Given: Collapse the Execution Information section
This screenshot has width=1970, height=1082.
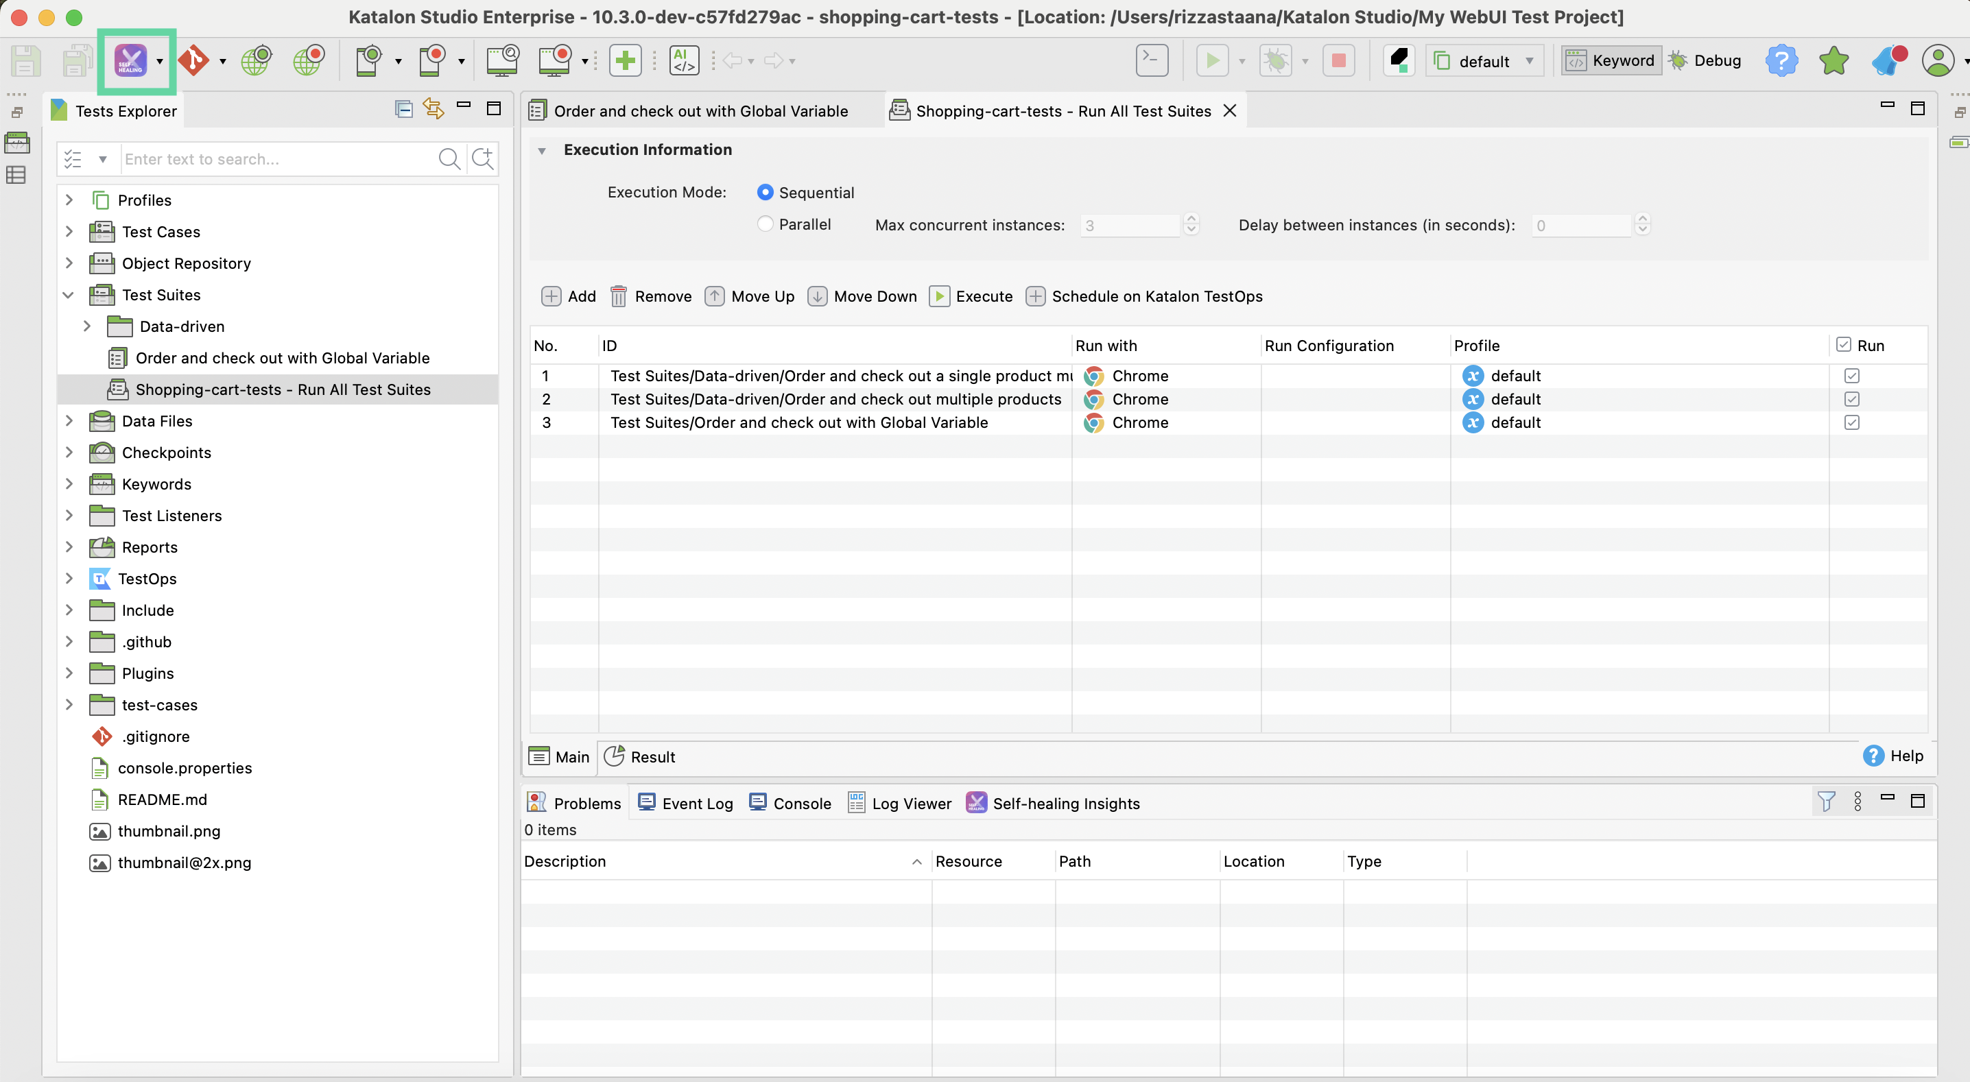Looking at the screenshot, I should tap(541, 151).
